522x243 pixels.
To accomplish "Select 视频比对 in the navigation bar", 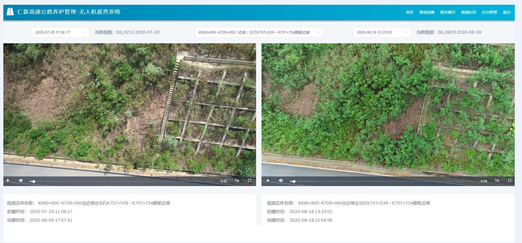I will pos(469,12).
